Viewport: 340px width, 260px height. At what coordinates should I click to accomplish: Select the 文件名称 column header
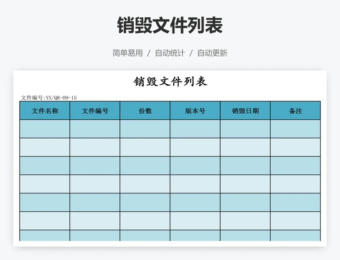tap(45, 111)
